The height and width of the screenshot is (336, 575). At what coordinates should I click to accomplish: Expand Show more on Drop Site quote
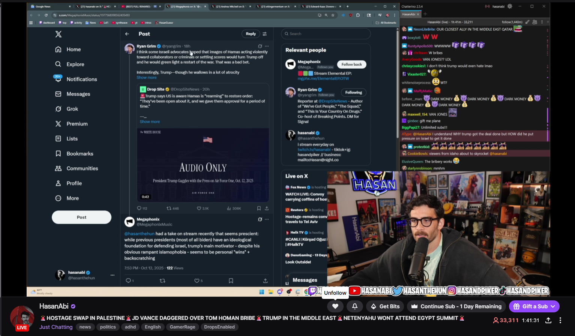point(150,121)
